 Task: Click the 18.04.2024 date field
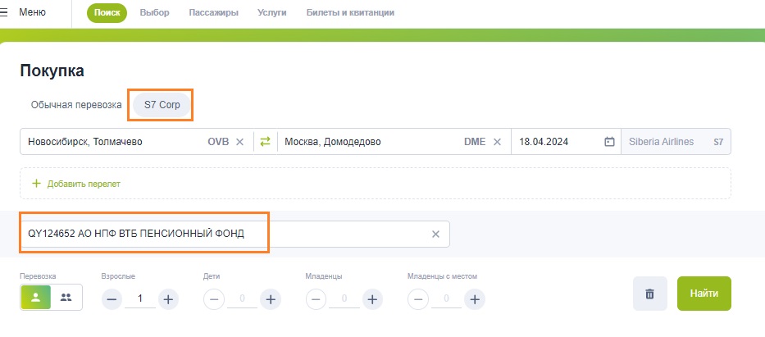pos(566,142)
